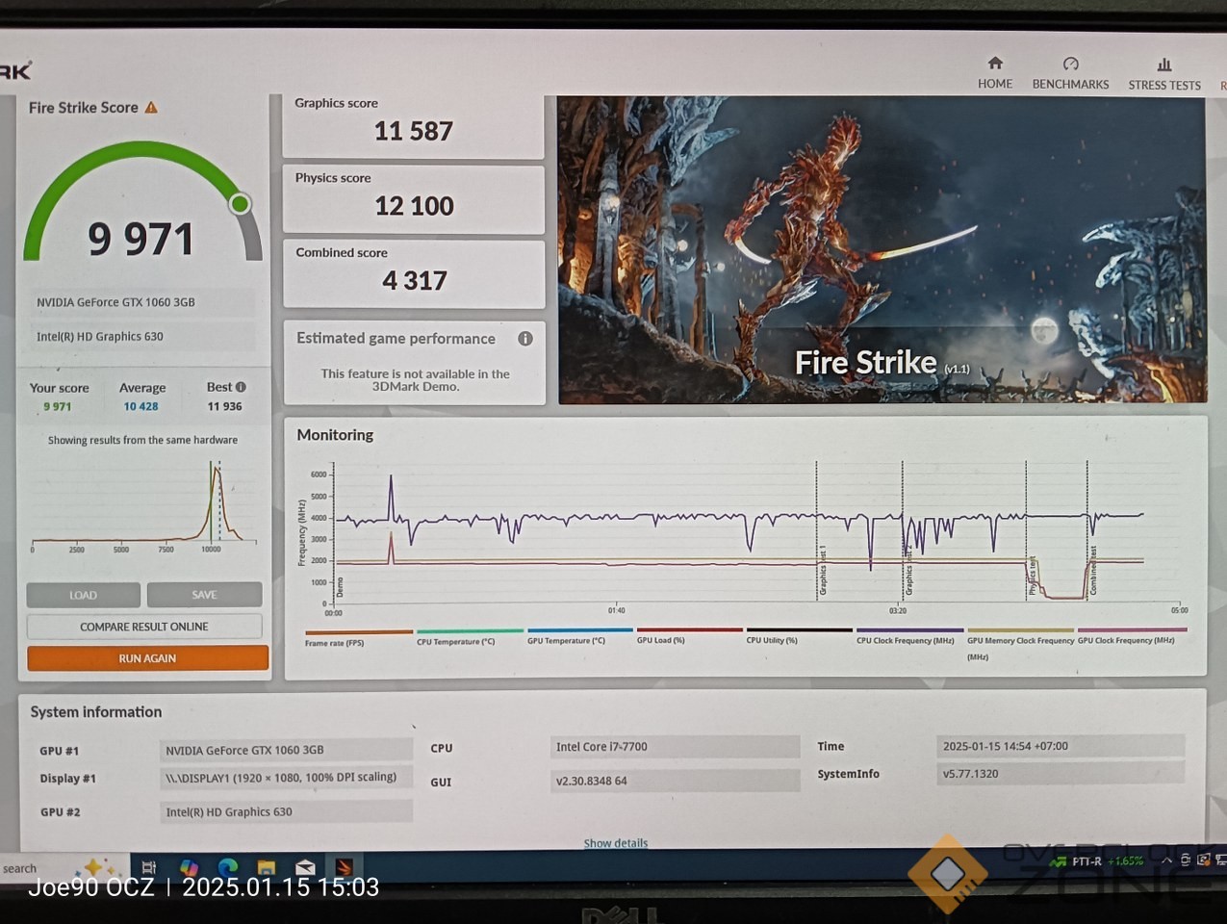Screen dimensions: 1227x924
Task: Click the Average score 10 428
Action: (141, 406)
